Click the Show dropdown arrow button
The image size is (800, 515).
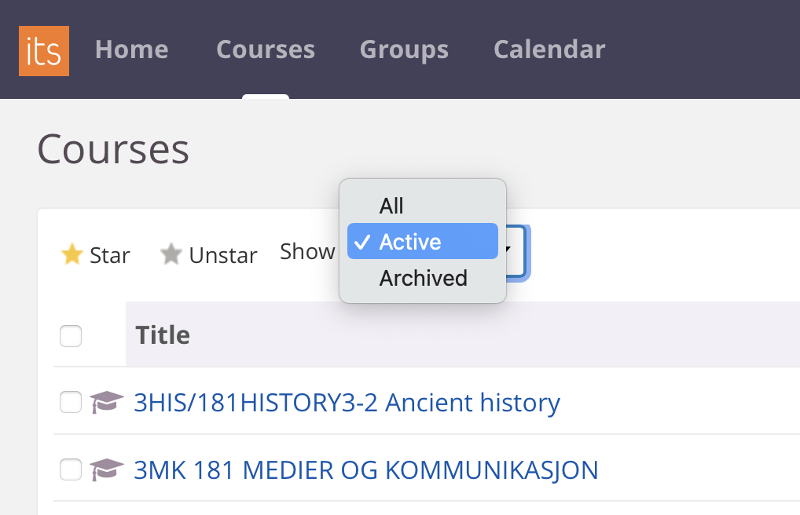pos(516,251)
